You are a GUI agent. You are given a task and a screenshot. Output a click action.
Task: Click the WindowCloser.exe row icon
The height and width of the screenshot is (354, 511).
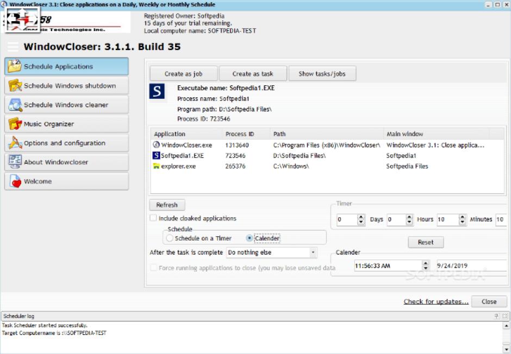[157, 145]
